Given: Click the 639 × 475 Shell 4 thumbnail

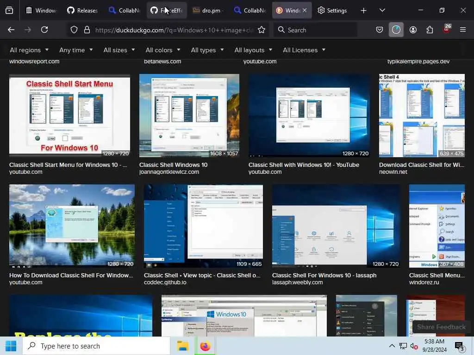Looking at the screenshot, I should tap(422, 116).
